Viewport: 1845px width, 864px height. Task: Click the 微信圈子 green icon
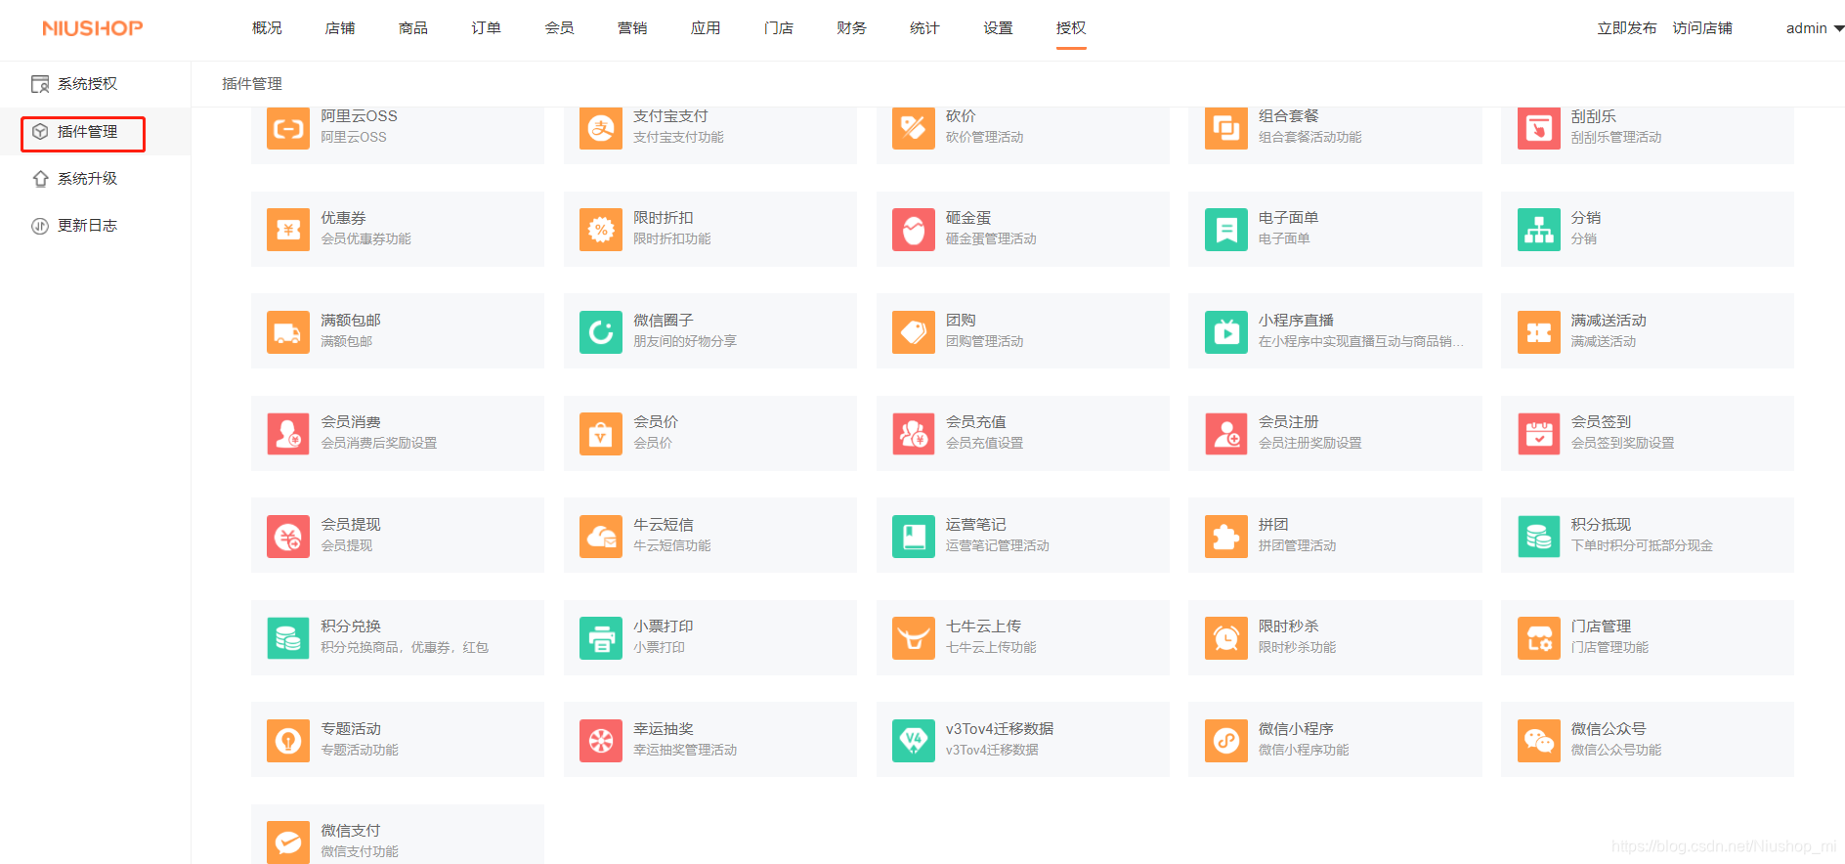pyautogui.click(x=601, y=332)
